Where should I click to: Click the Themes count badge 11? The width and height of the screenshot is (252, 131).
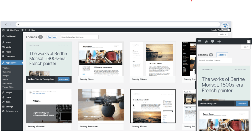pyautogui.click(x=41, y=37)
